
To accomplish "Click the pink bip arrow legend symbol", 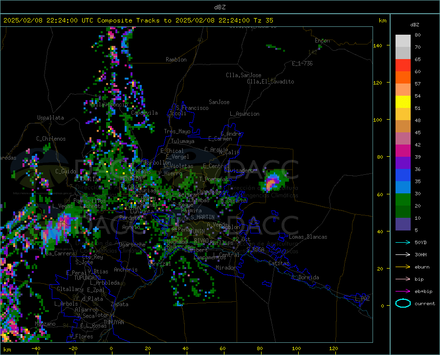I will tap(403, 279).
